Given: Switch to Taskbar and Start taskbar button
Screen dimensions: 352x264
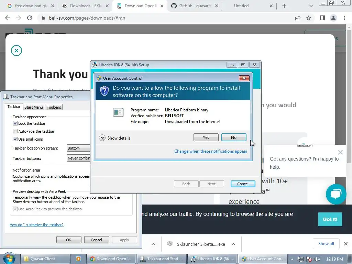Looking at the screenshot, I should (x=162, y=259).
